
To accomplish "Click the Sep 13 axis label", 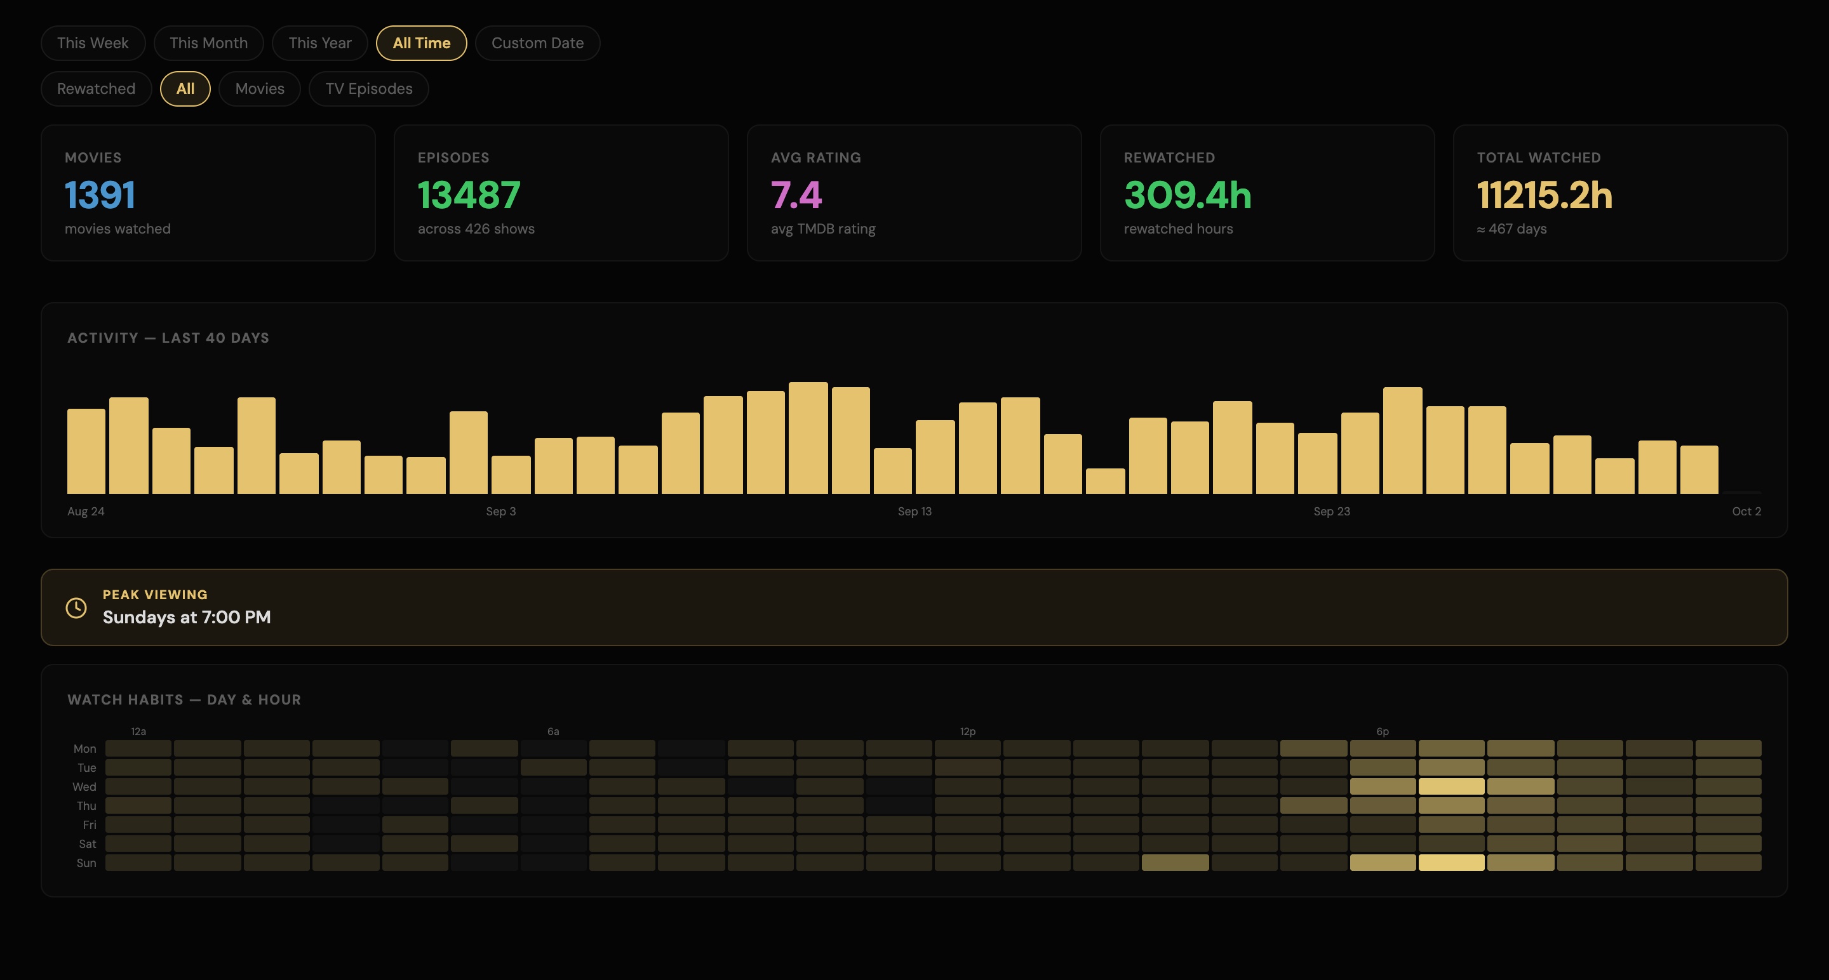I will (914, 512).
